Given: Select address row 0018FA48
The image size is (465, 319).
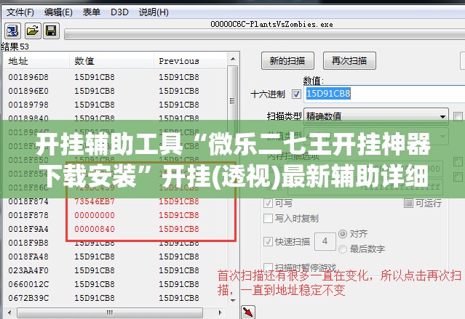Looking at the screenshot, I should tap(115, 257).
